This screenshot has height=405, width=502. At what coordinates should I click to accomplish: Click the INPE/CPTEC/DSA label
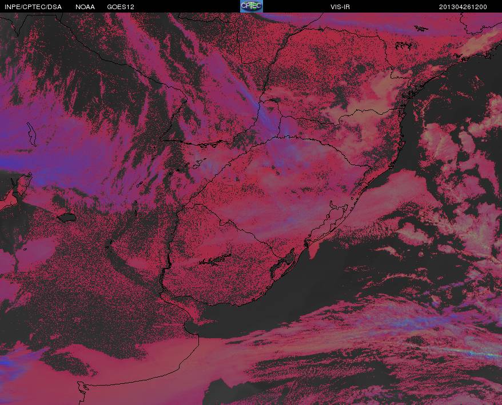(33, 7)
